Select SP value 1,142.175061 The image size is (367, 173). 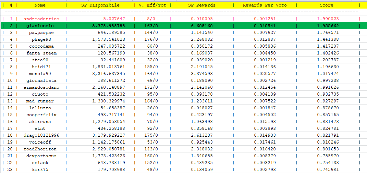[x=109, y=142]
